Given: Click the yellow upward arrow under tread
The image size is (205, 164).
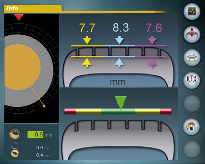Looking at the screenshot, I should pos(87,63).
